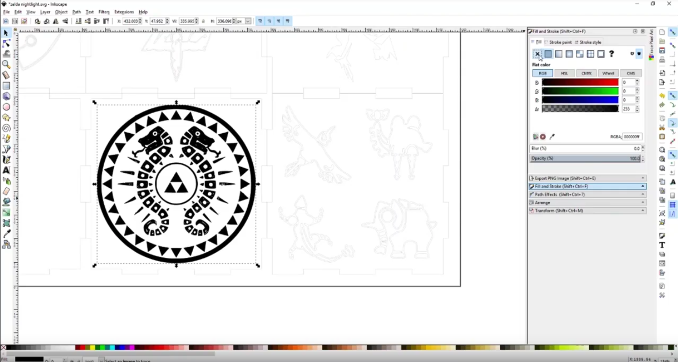678x362 pixels.
Task: Select the Ellipse circle tool
Action: click(x=6, y=107)
